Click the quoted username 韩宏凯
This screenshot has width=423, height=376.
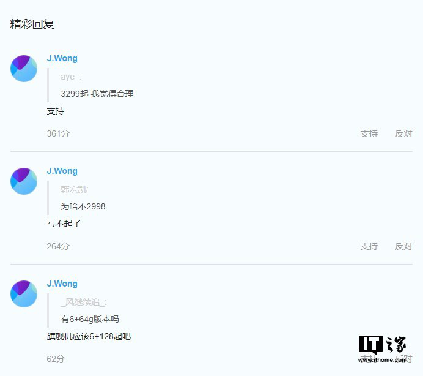(75, 189)
